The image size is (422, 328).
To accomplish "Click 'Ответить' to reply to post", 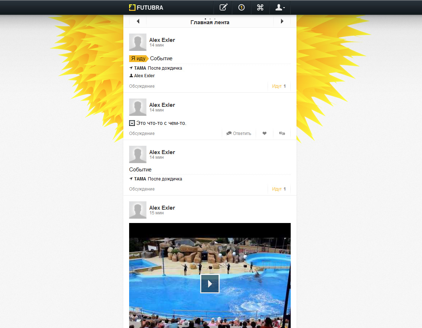I will (x=239, y=134).
